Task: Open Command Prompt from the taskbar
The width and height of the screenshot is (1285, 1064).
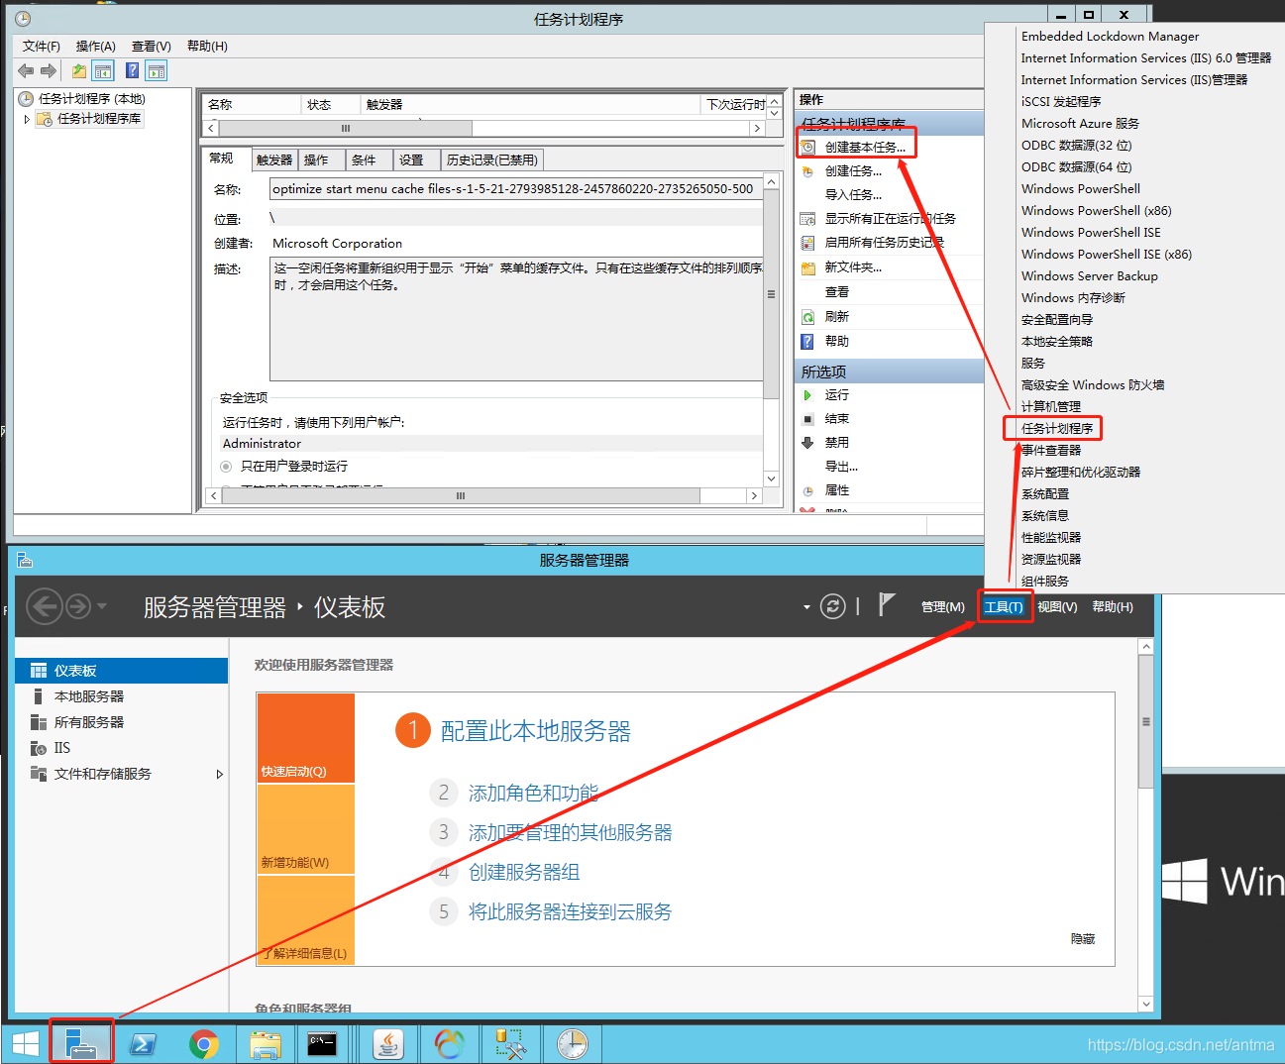Action: [x=322, y=1043]
